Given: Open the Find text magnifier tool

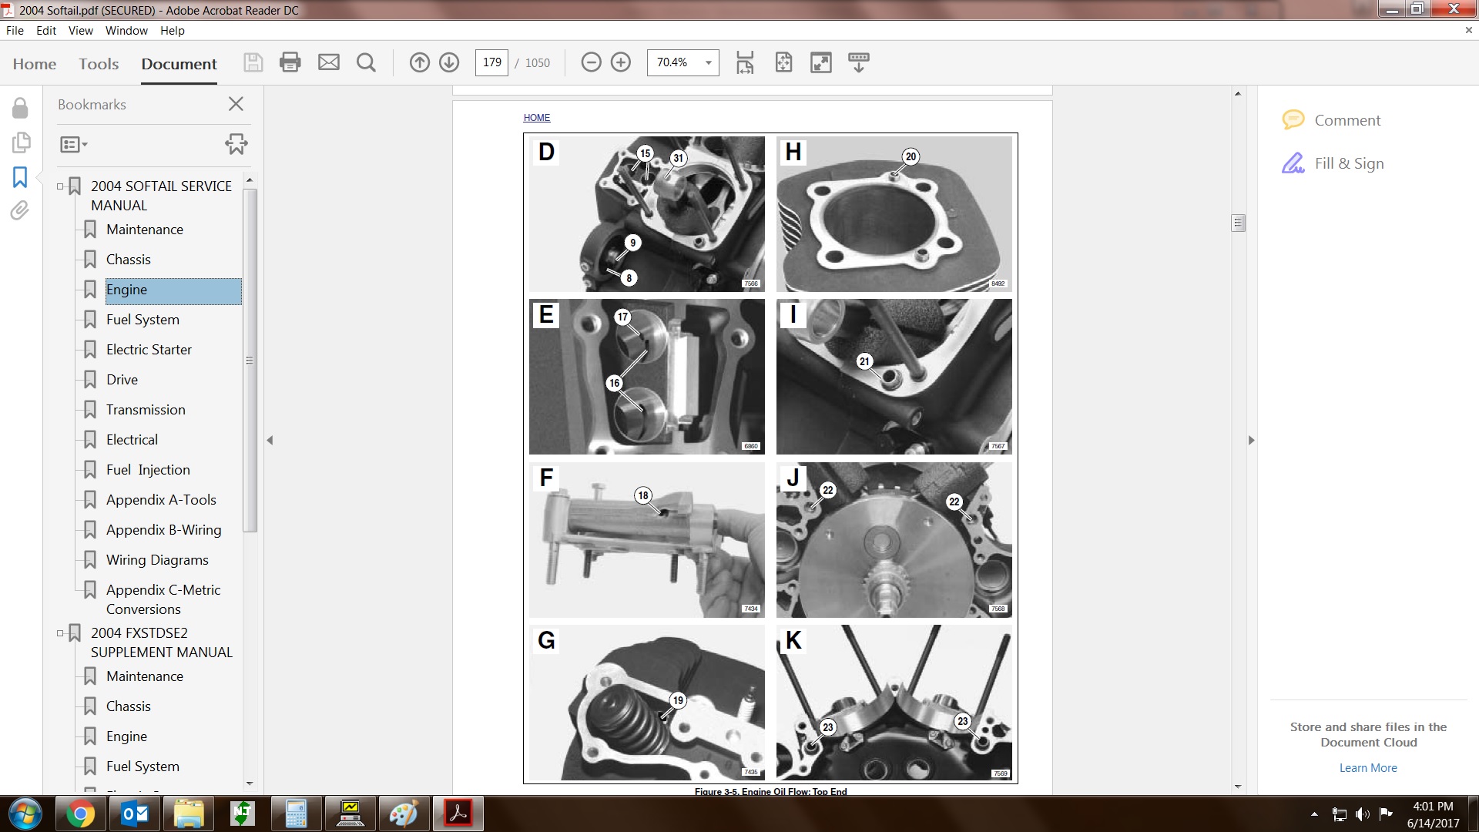Looking at the screenshot, I should click(366, 62).
